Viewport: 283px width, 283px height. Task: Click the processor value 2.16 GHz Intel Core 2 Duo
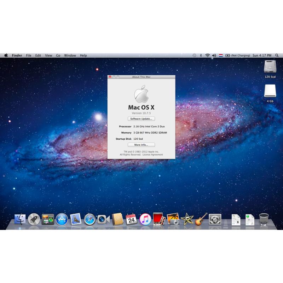click(x=149, y=127)
